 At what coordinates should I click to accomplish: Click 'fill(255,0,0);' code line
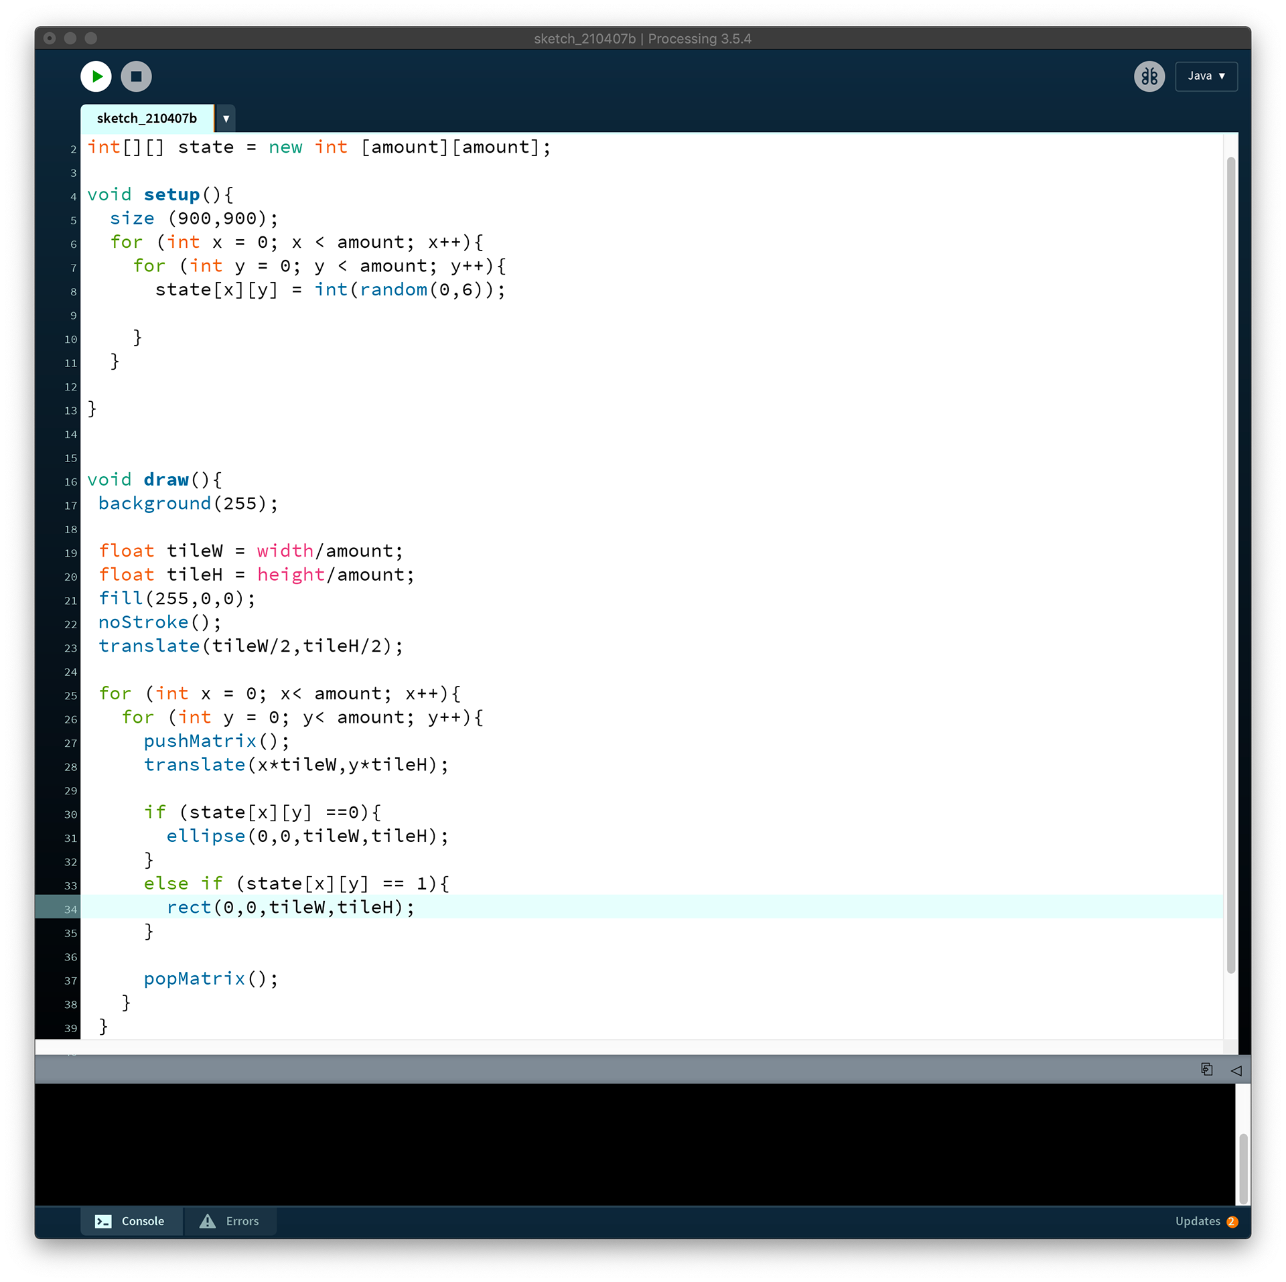coord(177,598)
